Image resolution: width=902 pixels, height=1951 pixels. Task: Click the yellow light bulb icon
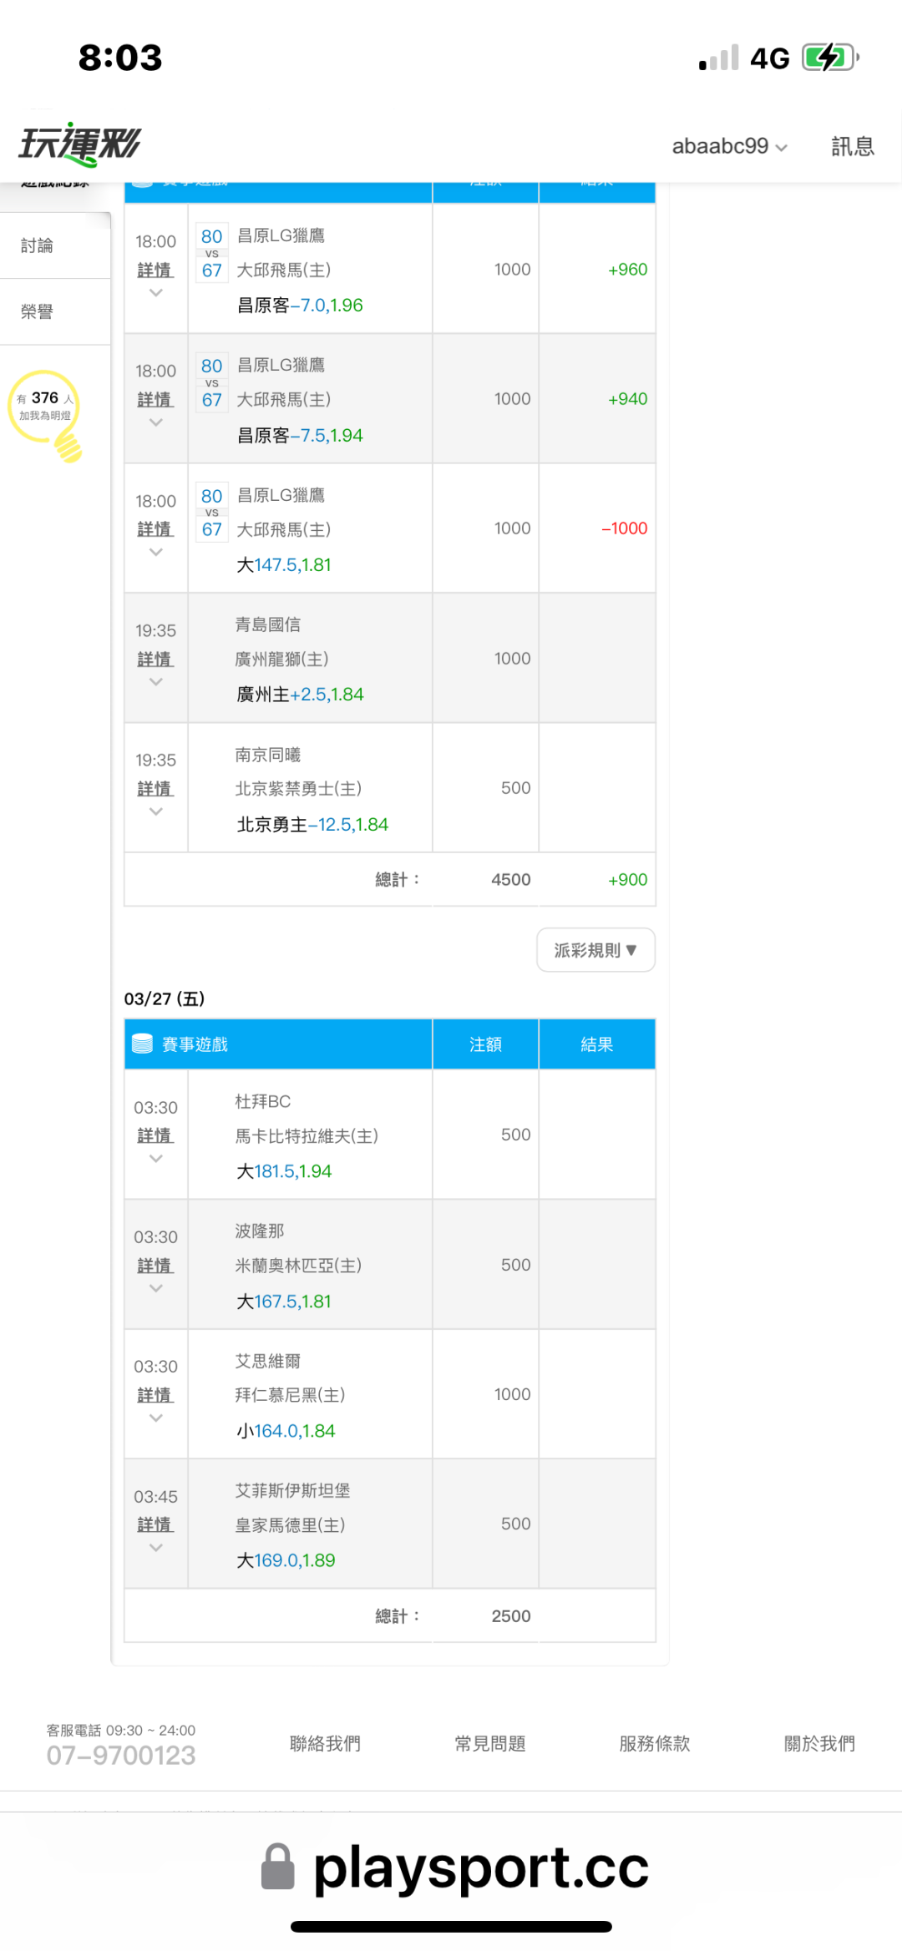(47, 413)
